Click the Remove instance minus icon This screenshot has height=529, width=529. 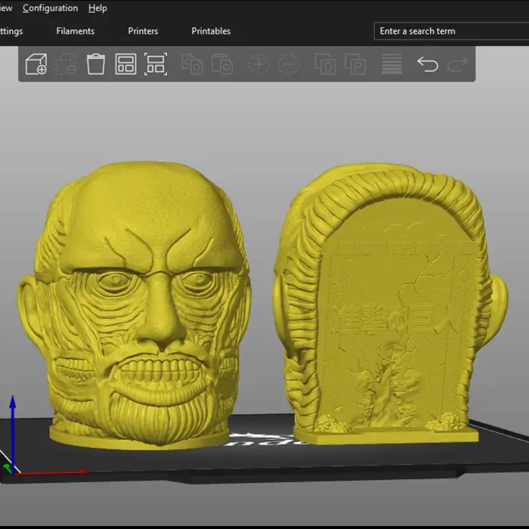[x=289, y=64]
